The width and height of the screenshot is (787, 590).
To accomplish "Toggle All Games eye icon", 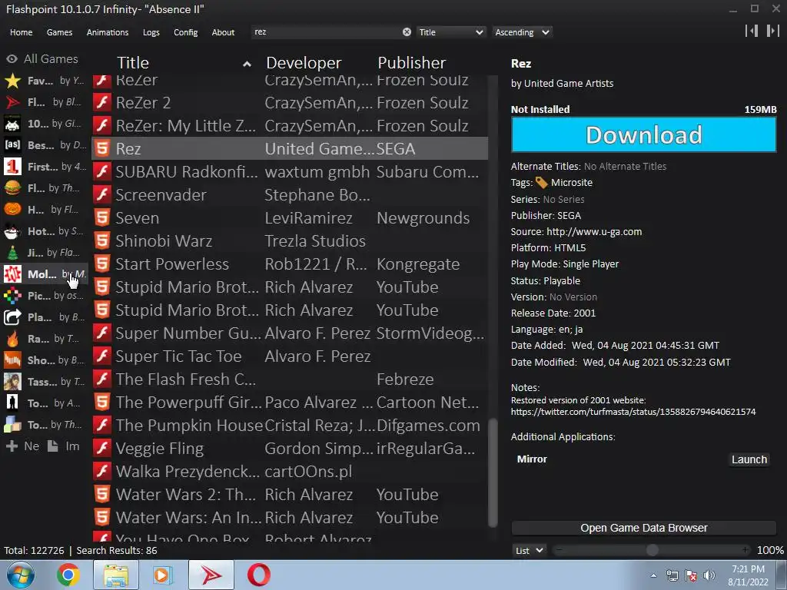I will pyautogui.click(x=12, y=59).
